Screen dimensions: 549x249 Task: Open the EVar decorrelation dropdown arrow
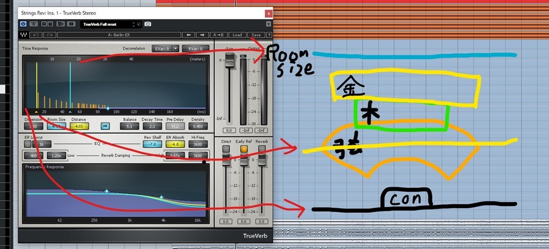175,49
